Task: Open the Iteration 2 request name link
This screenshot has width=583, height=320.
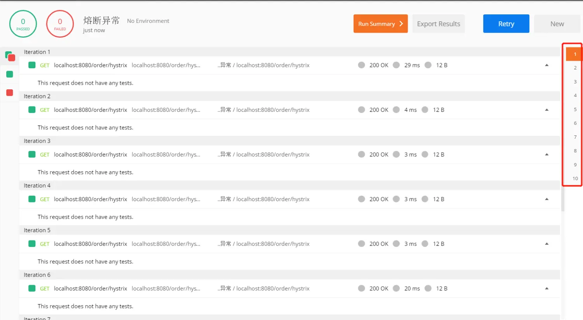Action: tap(90, 110)
